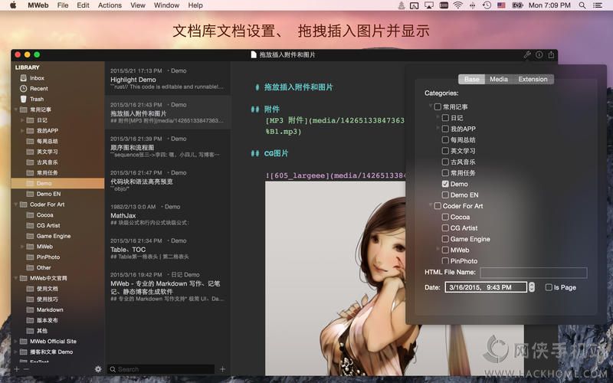Click the document icon in window title
Image resolution: width=613 pixels, height=383 pixels.
[254, 54]
